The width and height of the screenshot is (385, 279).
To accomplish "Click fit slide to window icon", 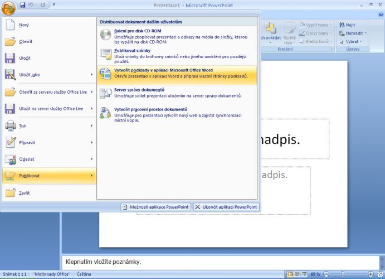I will coord(380,274).
